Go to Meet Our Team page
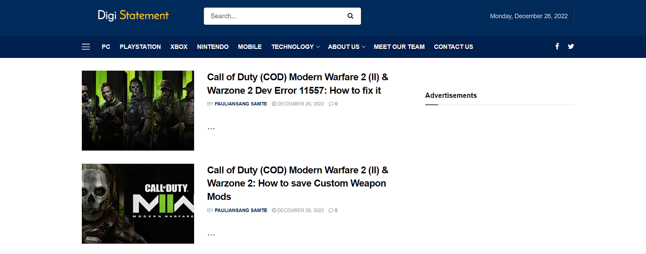 399,47
